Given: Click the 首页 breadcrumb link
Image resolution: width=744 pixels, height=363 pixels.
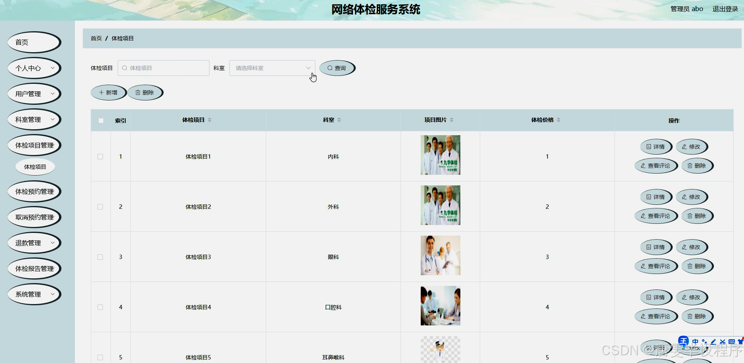Looking at the screenshot, I should [96, 38].
